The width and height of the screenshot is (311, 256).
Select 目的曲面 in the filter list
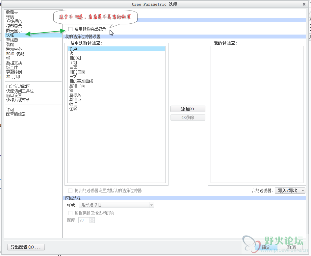pyautogui.click(x=77, y=72)
